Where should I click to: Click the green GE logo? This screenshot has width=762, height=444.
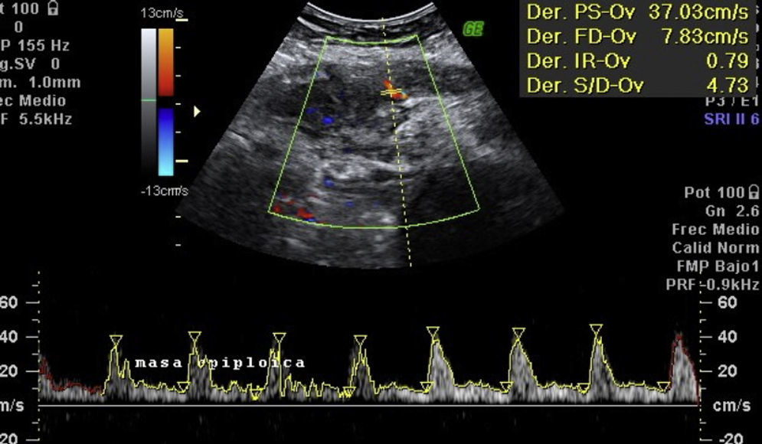472,30
